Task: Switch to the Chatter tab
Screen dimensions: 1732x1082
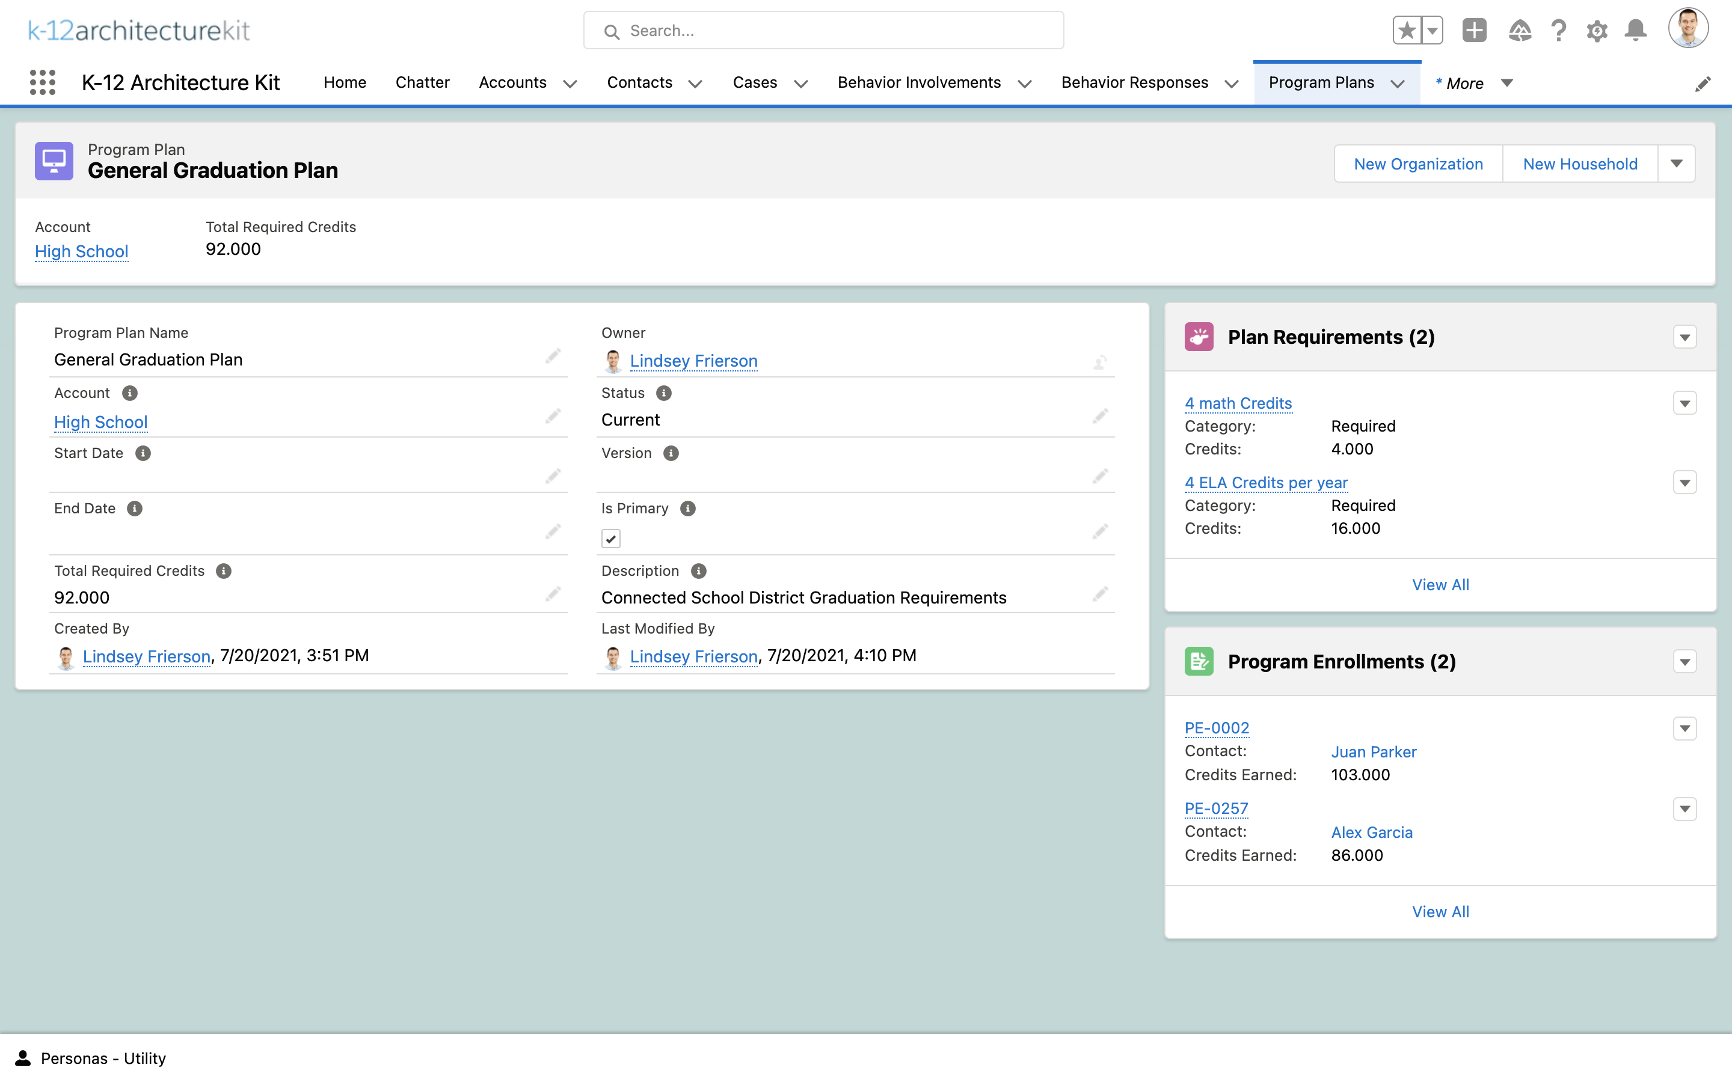Action: [422, 82]
